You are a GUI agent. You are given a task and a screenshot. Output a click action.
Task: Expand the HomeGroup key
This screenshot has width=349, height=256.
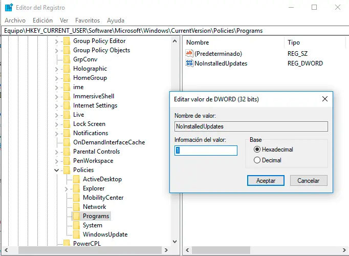pyautogui.click(x=56, y=78)
